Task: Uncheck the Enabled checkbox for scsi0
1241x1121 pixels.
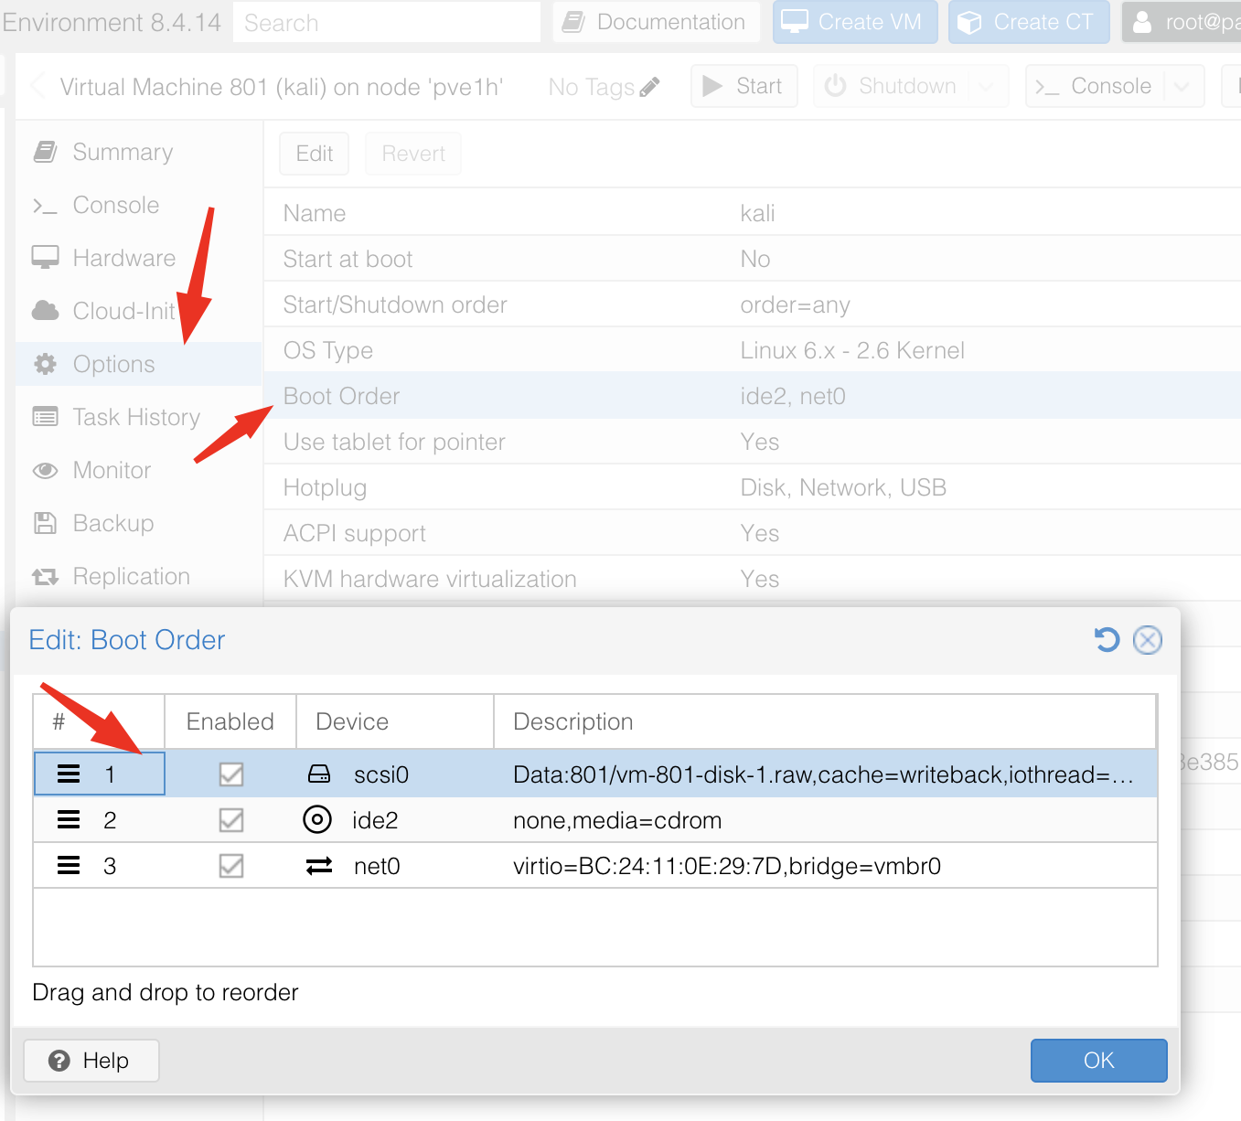Action: pos(231,774)
